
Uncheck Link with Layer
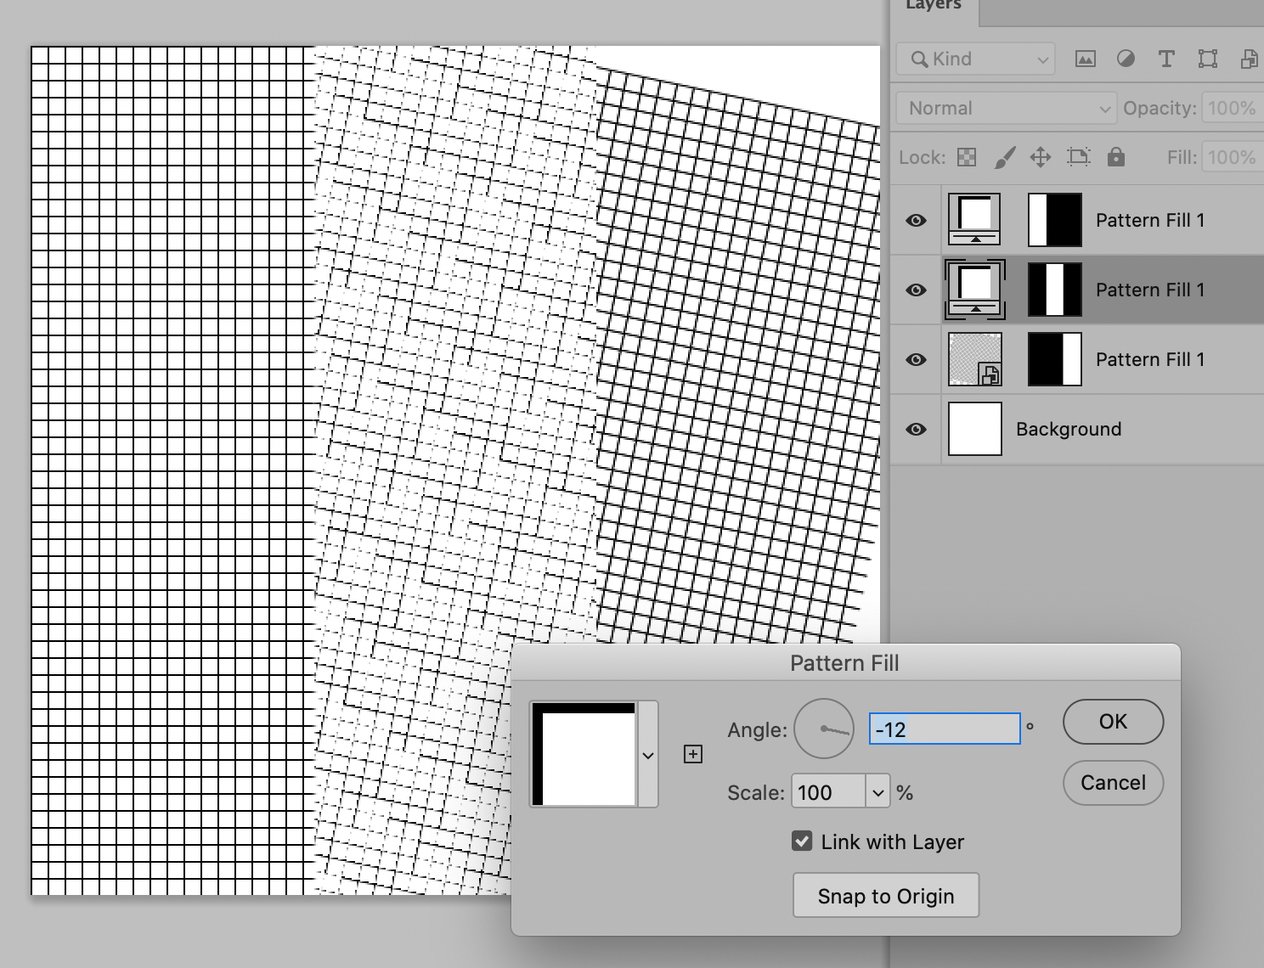(802, 841)
